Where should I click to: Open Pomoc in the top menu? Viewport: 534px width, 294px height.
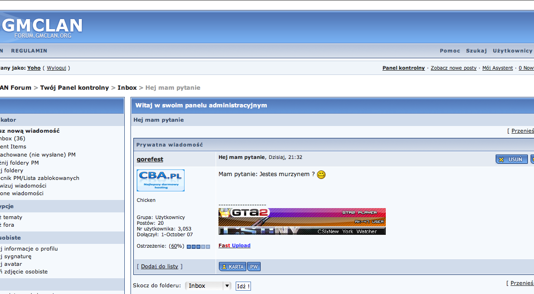click(x=450, y=51)
